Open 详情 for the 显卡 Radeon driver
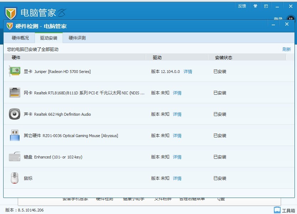 (x=188, y=72)
